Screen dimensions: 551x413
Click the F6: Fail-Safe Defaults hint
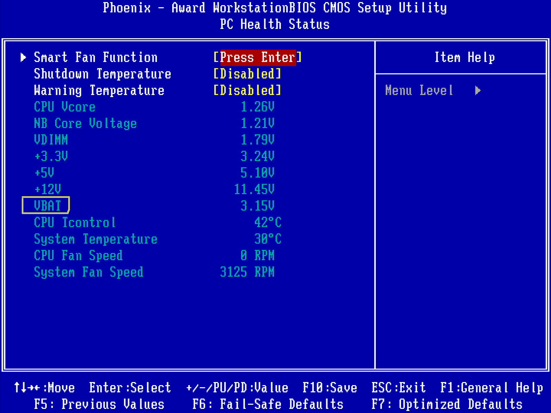[x=268, y=404]
